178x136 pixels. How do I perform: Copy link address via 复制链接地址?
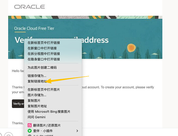53,81
